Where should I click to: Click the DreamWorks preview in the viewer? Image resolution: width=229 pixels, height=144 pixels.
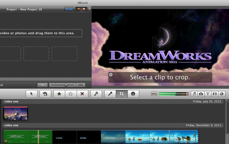coord(160,47)
